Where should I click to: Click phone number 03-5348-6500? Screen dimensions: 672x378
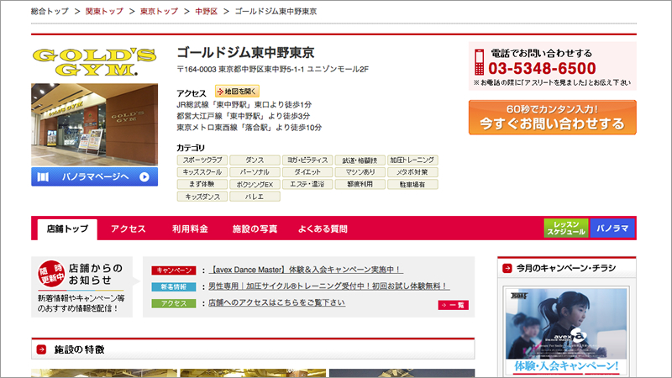point(542,68)
